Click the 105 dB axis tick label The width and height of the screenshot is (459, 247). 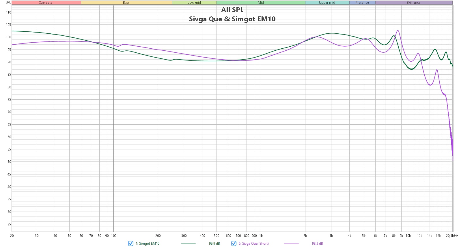(x=8, y=25)
